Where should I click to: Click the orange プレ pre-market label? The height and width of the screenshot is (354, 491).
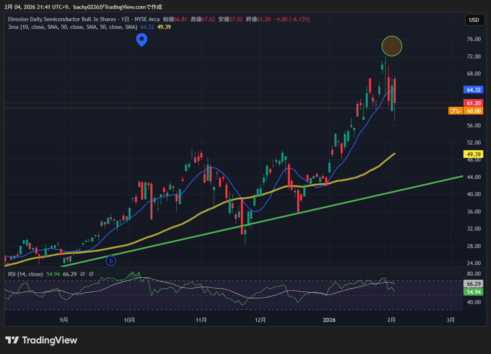point(455,111)
